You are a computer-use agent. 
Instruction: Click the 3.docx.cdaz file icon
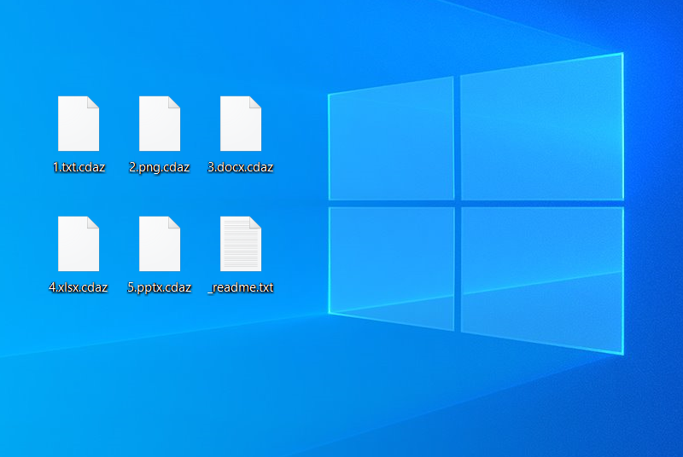pyautogui.click(x=240, y=124)
